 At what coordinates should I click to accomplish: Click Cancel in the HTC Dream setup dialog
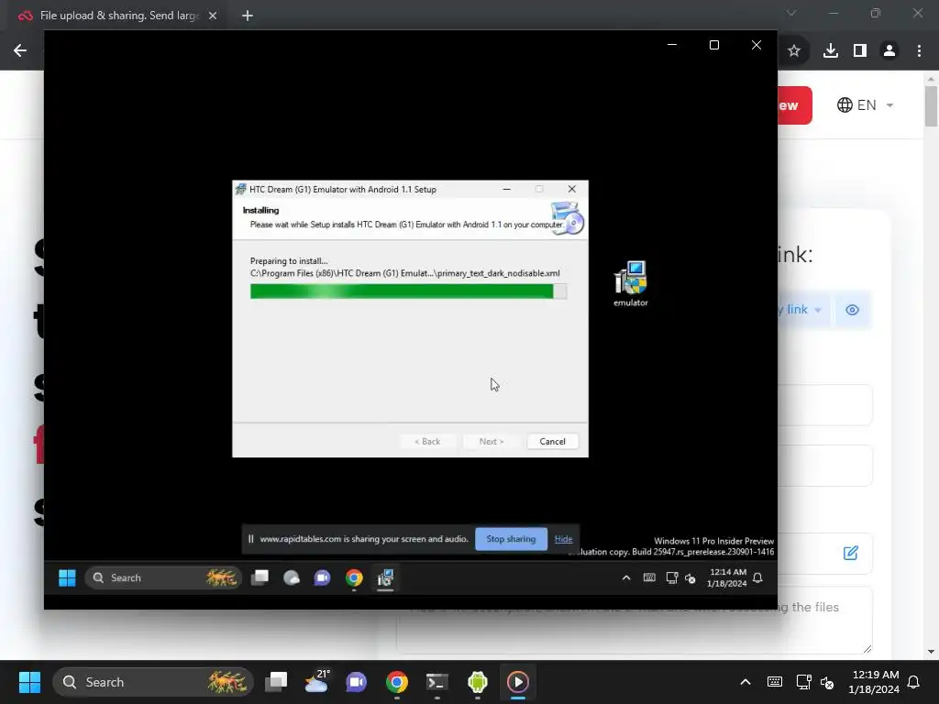552,441
